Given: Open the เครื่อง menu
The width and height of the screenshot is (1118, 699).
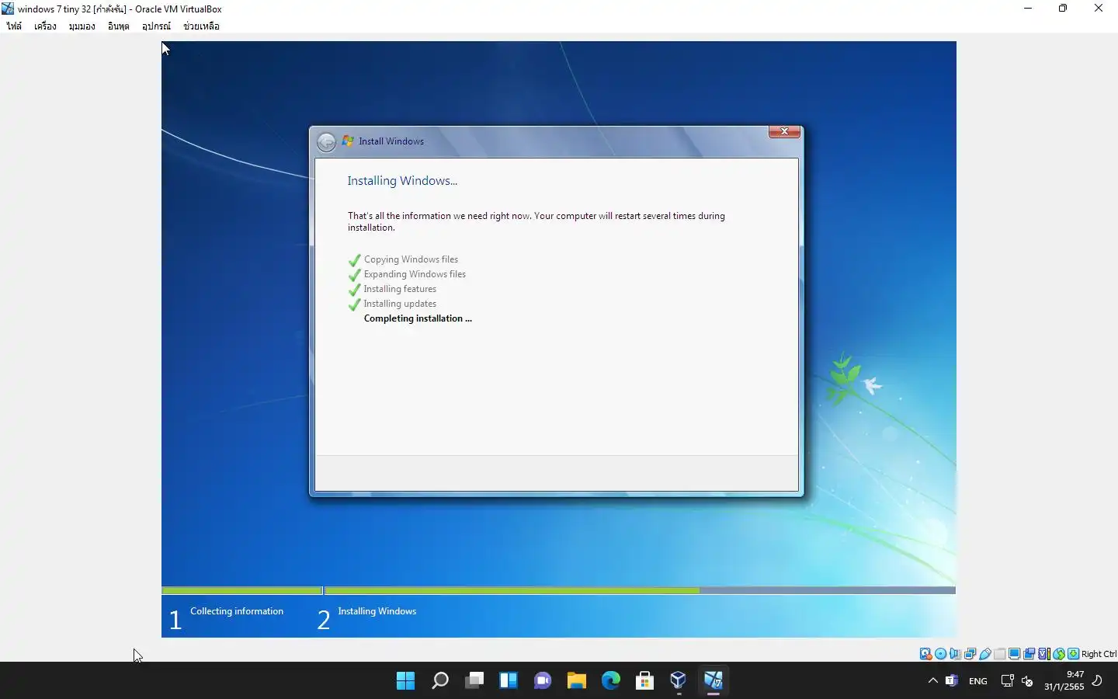Looking at the screenshot, I should 45,26.
